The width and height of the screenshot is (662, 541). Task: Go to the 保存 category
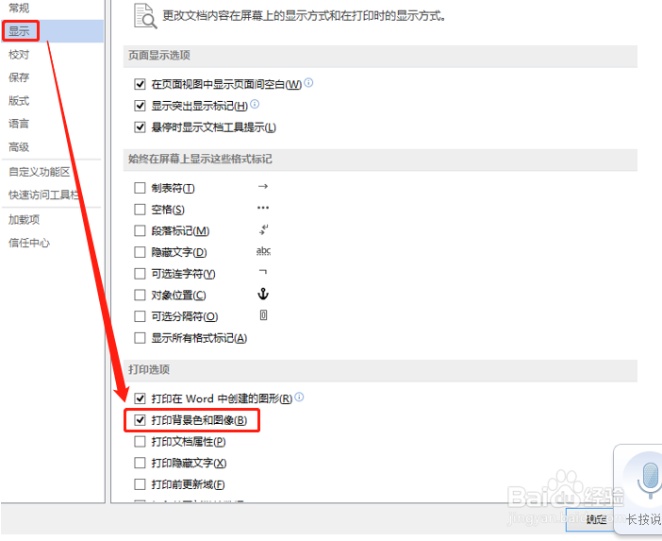[x=19, y=77]
